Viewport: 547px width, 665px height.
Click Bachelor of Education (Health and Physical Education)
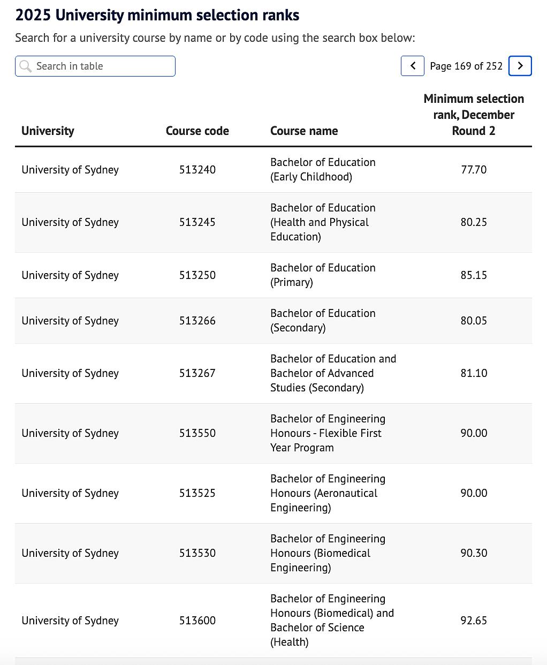click(323, 222)
